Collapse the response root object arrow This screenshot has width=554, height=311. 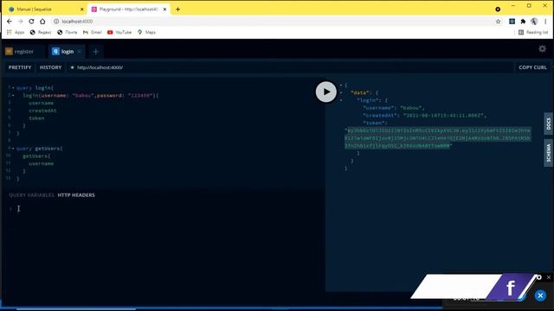click(x=341, y=85)
